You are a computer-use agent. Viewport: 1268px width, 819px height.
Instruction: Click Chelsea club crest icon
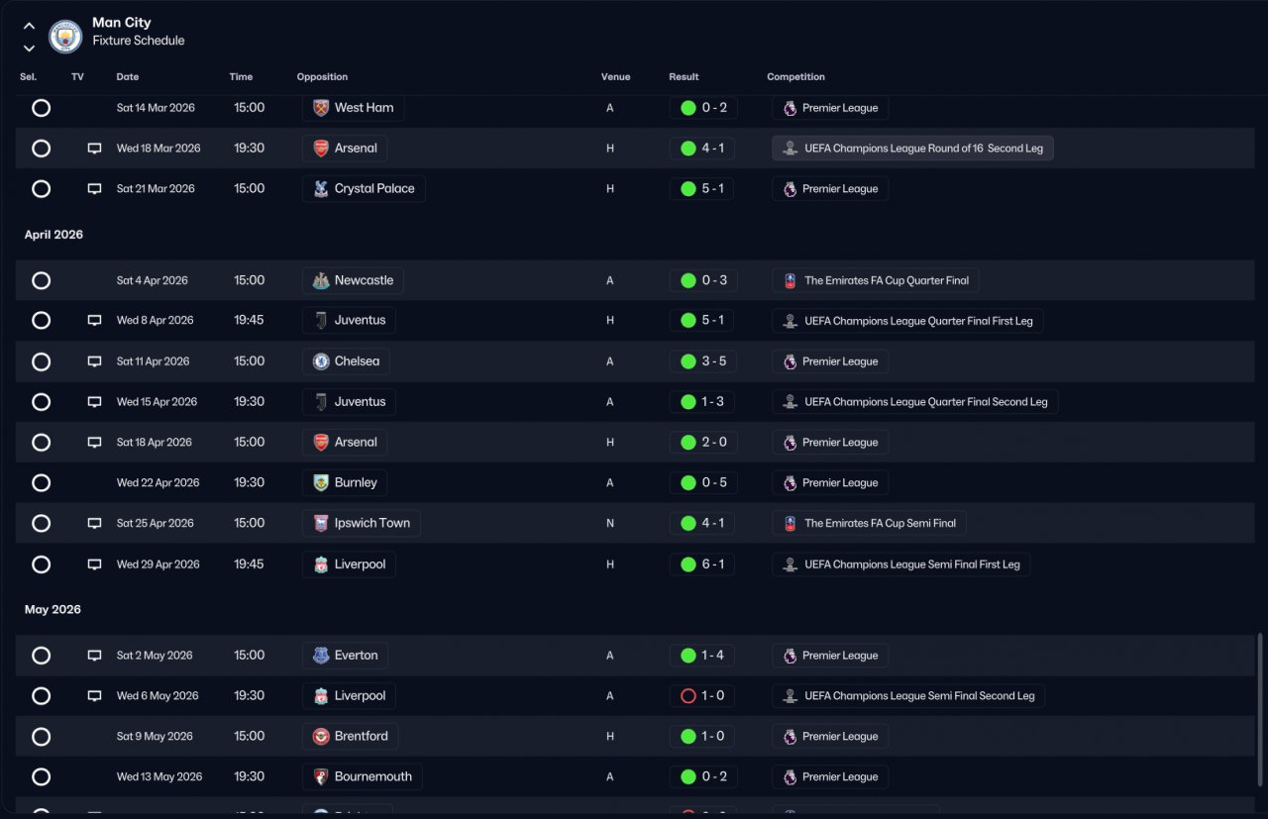[321, 361]
